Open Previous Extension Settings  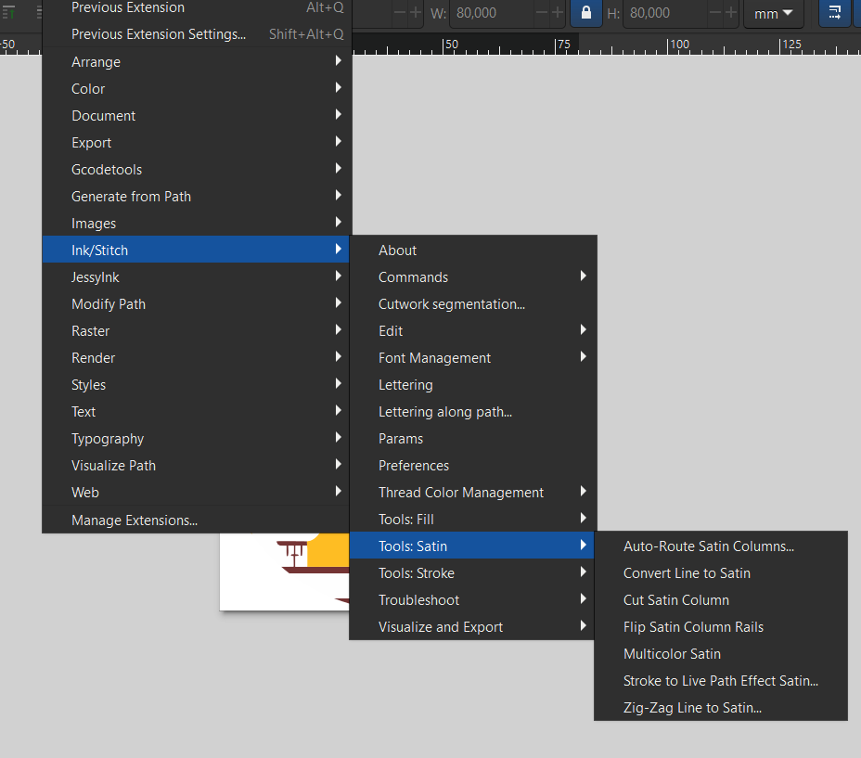coord(196,34)
